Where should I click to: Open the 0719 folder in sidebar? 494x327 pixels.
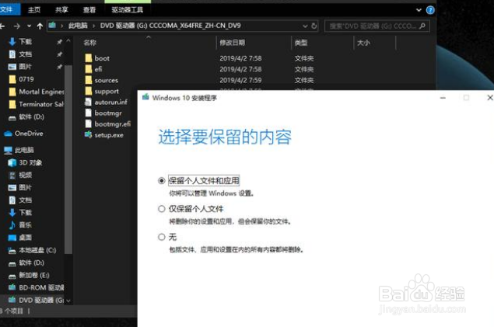click(x=26, y=79)
